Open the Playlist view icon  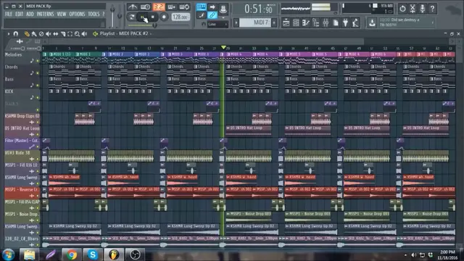pyautogui.click(x=286, y=22)
